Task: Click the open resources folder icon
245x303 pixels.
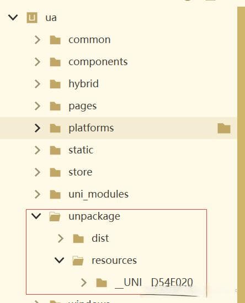Action: pyautogui.click(x=78, y=261)
